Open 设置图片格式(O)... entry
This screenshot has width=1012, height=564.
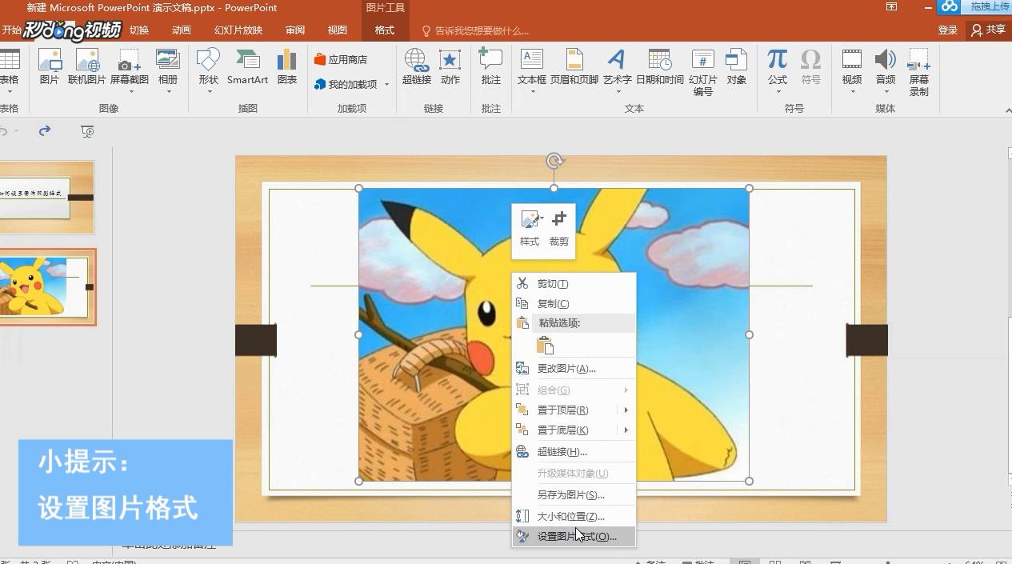574,537
